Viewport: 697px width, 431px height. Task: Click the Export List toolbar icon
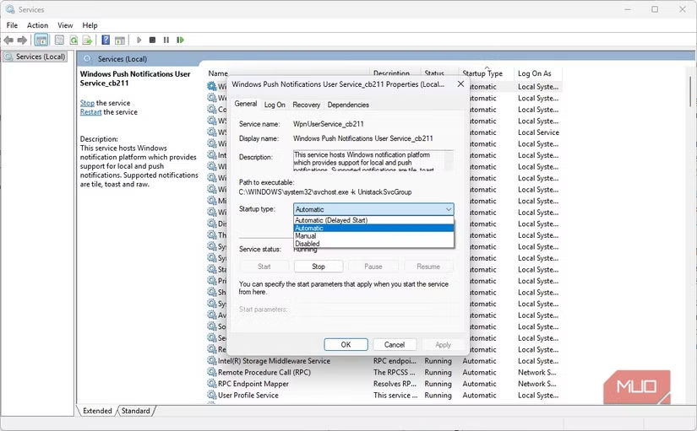pyautogui.click(x=87, y=40)
